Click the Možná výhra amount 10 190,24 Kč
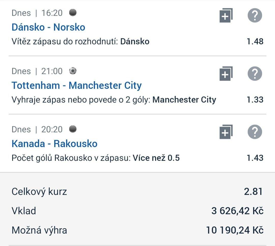The width and height of the screenshot is (275, 246). pos(235,230)
